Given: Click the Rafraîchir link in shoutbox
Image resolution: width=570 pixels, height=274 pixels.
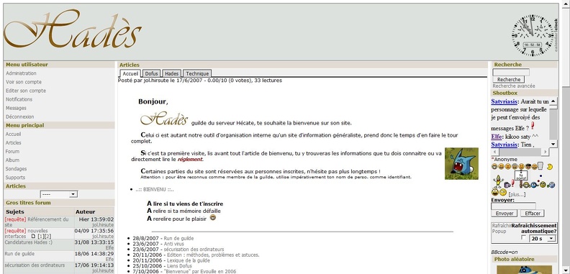Looking at the screenshot, I should click(x=502, y=226).
